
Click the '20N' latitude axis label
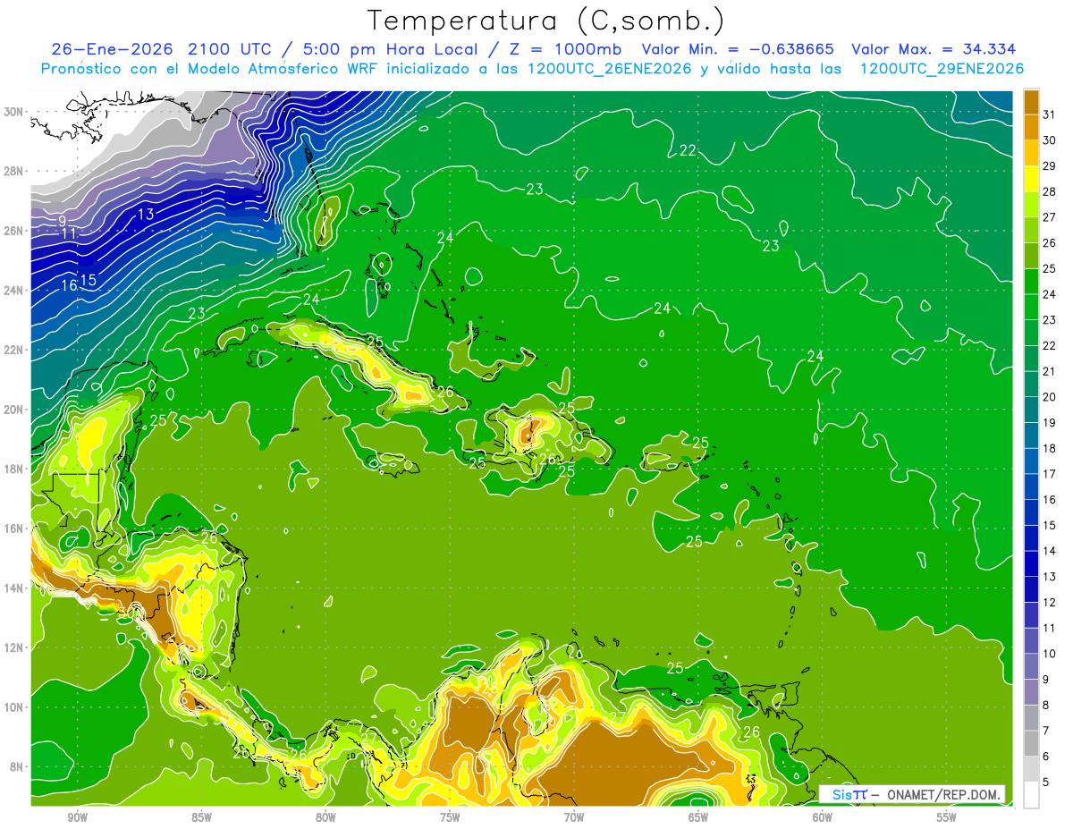[15, 410]
